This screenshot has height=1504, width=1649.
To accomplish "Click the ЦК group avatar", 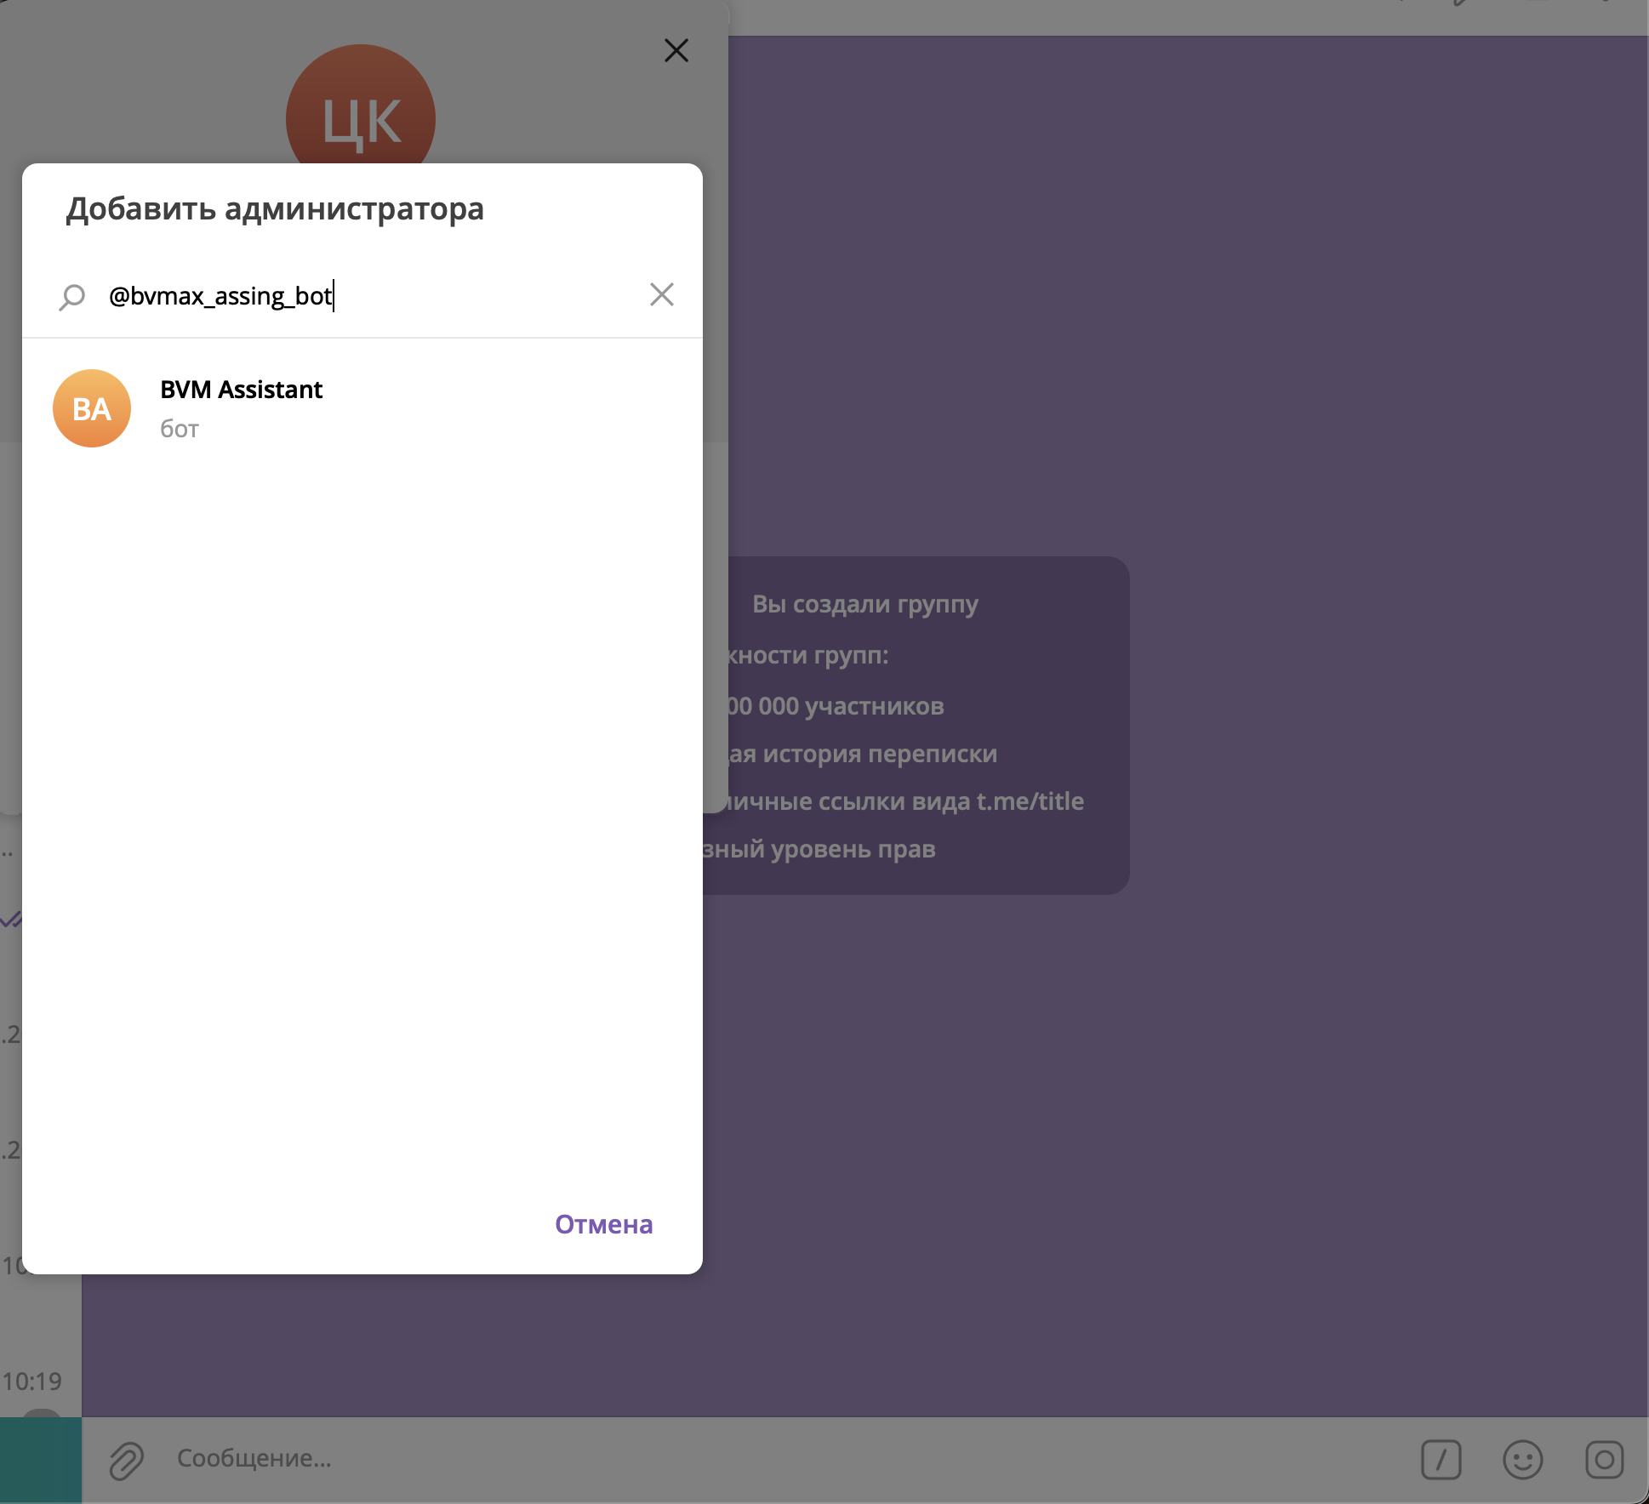I will click(361, 111).
